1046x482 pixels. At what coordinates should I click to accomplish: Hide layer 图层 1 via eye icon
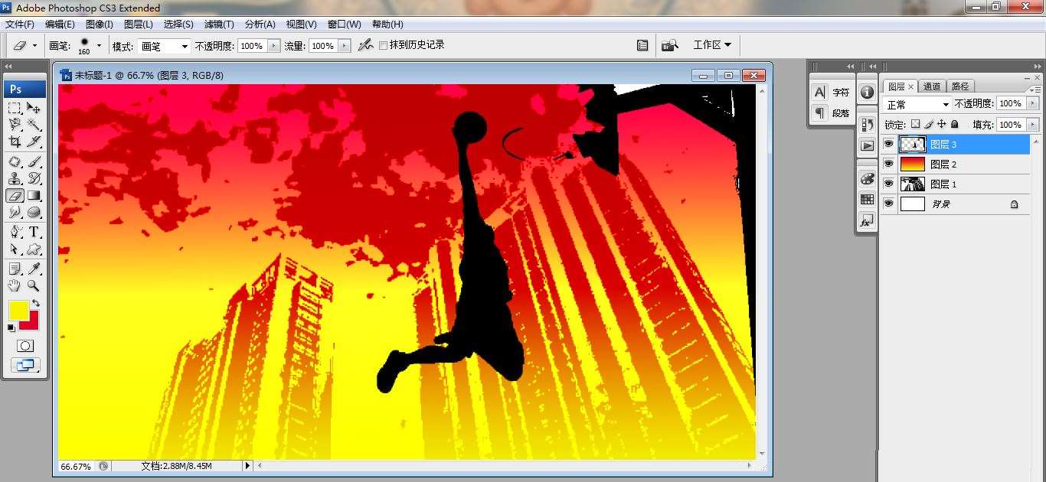coord(888,184)
